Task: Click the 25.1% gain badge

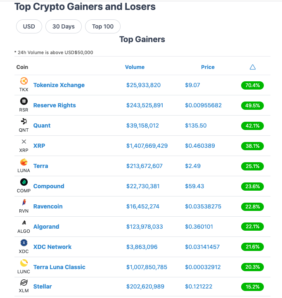Action: point(252,166)
